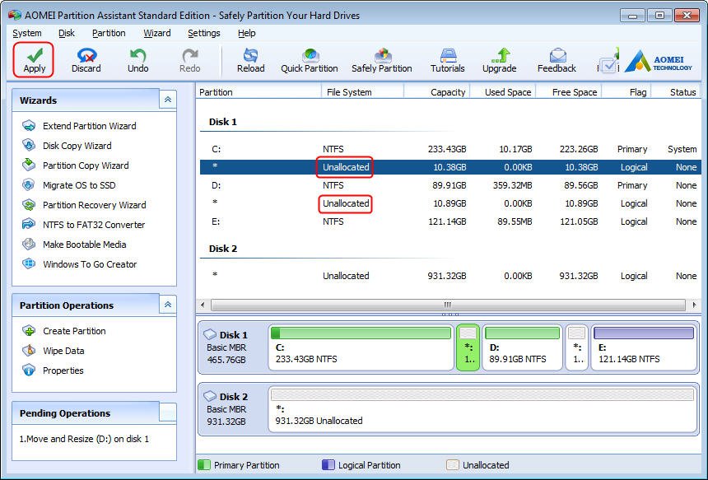
Task: Open the Partition menu
Action: click(x=109, y=33)
